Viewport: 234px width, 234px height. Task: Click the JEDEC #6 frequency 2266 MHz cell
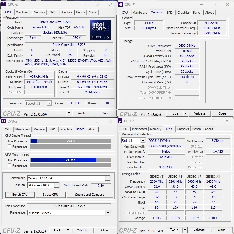pyautogui.click(x=175, y=181)
